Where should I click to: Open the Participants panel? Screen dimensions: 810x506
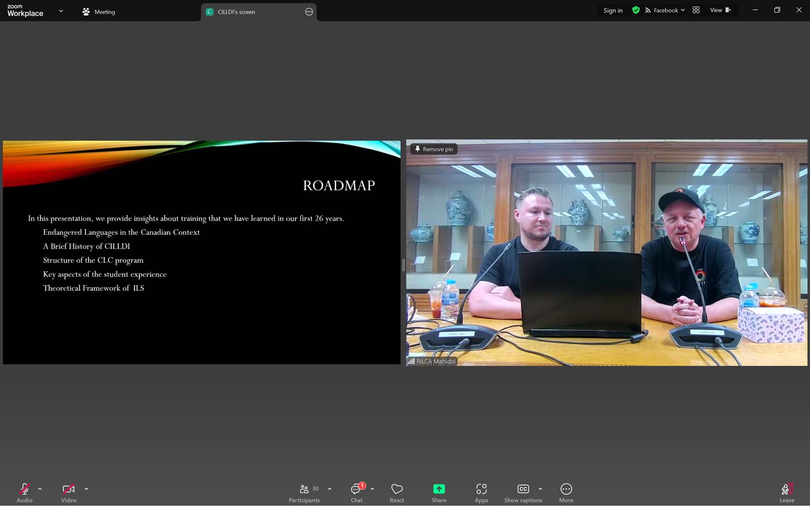pos(305,493)
